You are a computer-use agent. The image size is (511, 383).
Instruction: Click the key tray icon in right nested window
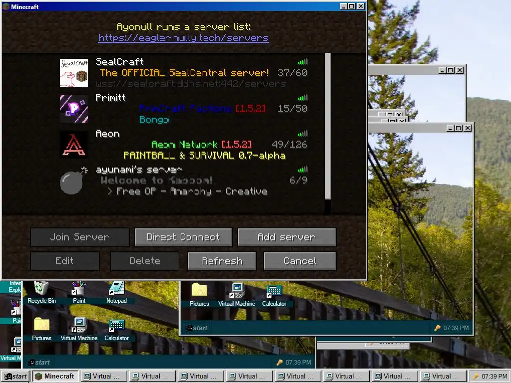pyautogui.click(x=437, y=328)
